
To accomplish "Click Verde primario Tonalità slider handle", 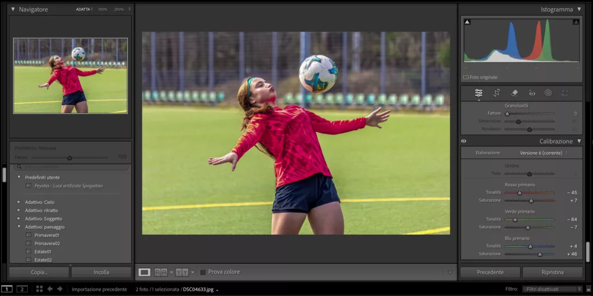I will click(x=515, y=220).
